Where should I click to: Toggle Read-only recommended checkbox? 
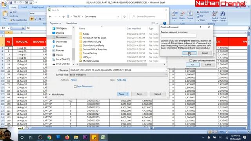191,61
